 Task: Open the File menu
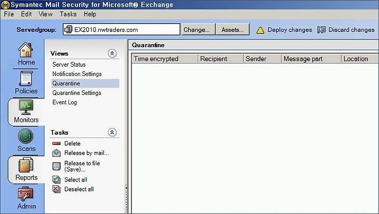[x=9, y=14]
